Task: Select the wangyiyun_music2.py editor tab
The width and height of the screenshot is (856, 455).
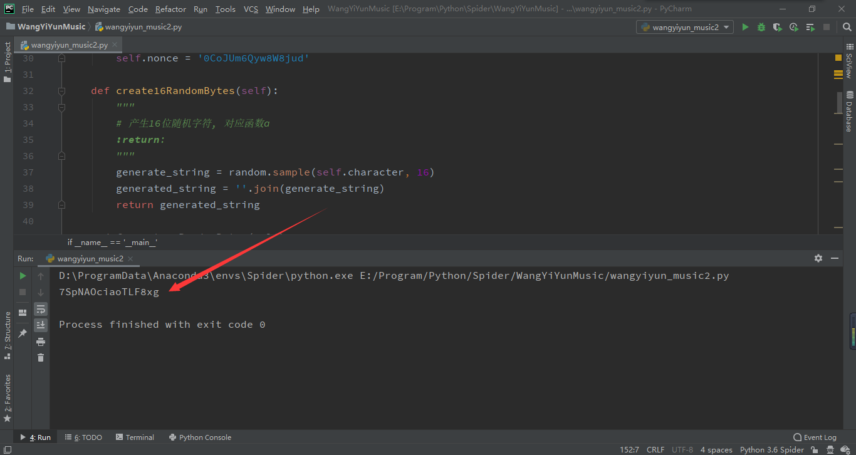Action: (69, 45)
